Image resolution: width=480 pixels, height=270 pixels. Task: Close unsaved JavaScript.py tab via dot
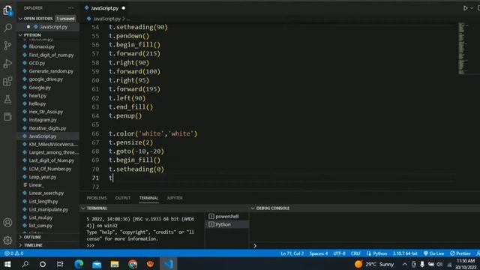124,8
